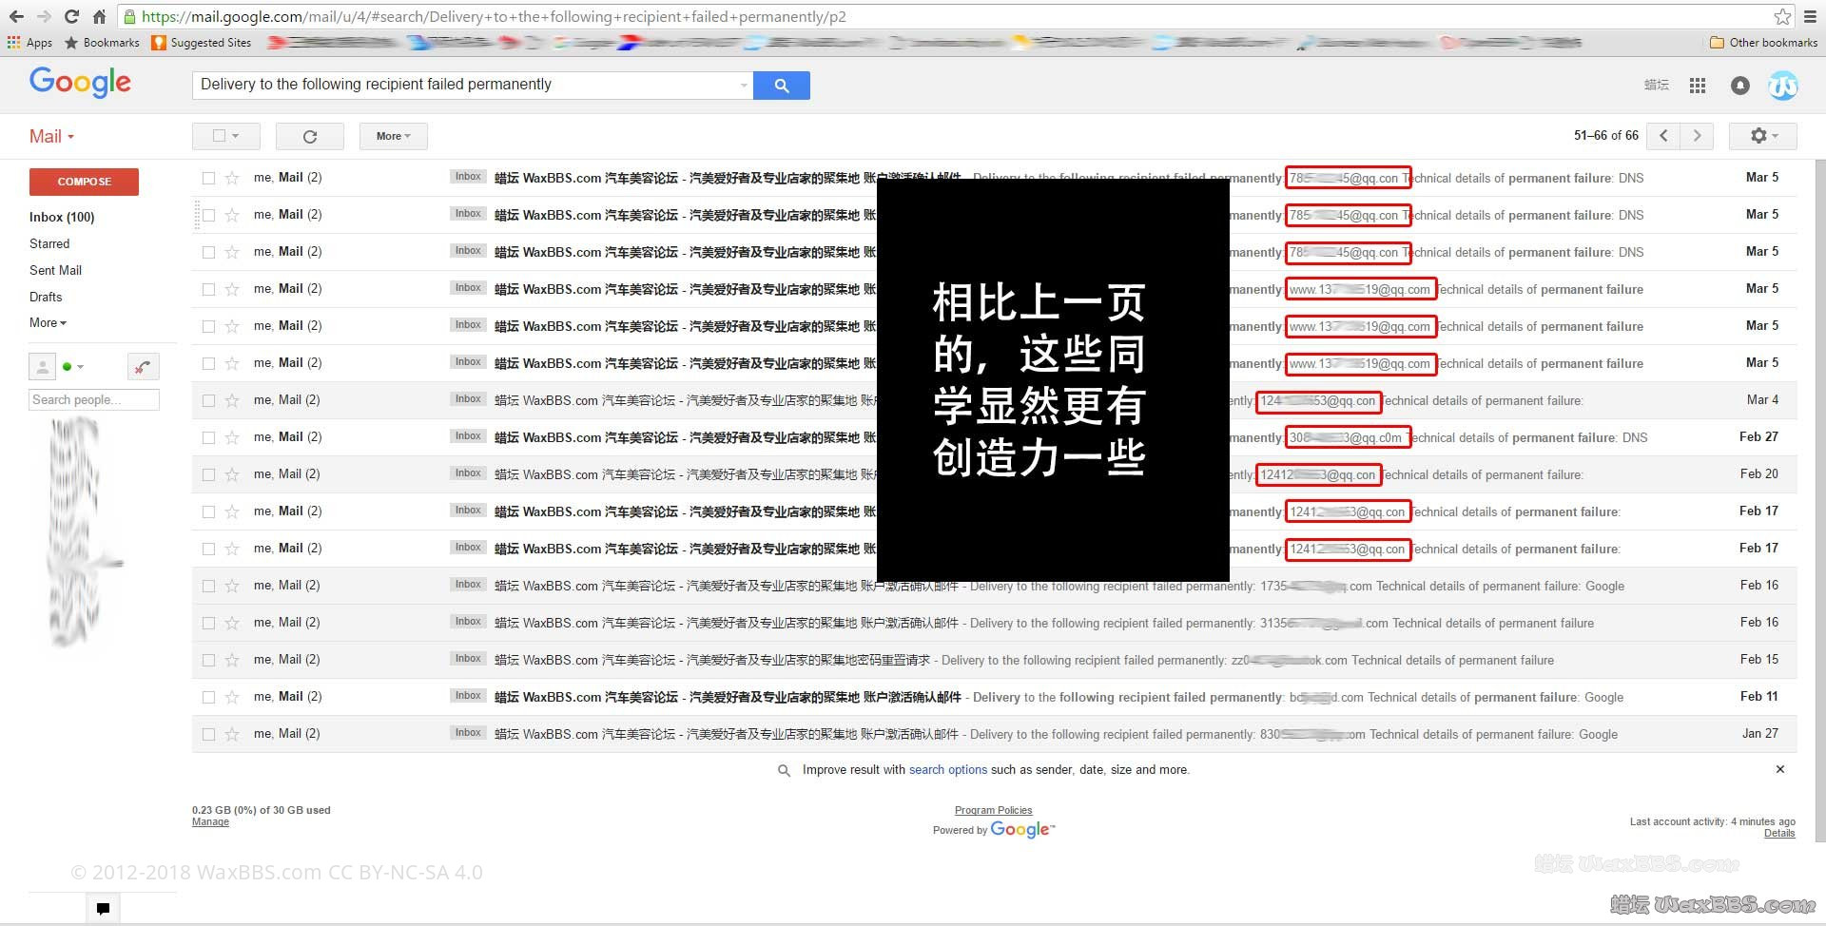Click the search magnifying glass button
The height and width of the screenshot is (926, 1826).
[x=781, y=85]
